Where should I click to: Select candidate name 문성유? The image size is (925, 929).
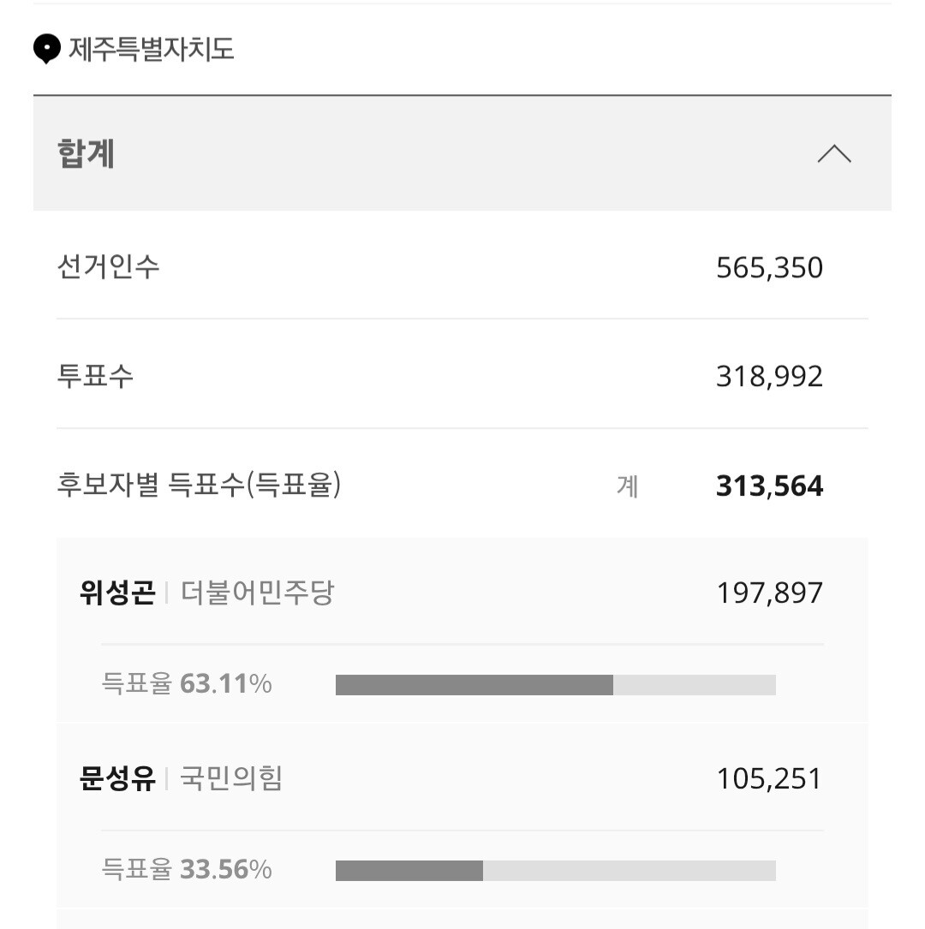117,778
